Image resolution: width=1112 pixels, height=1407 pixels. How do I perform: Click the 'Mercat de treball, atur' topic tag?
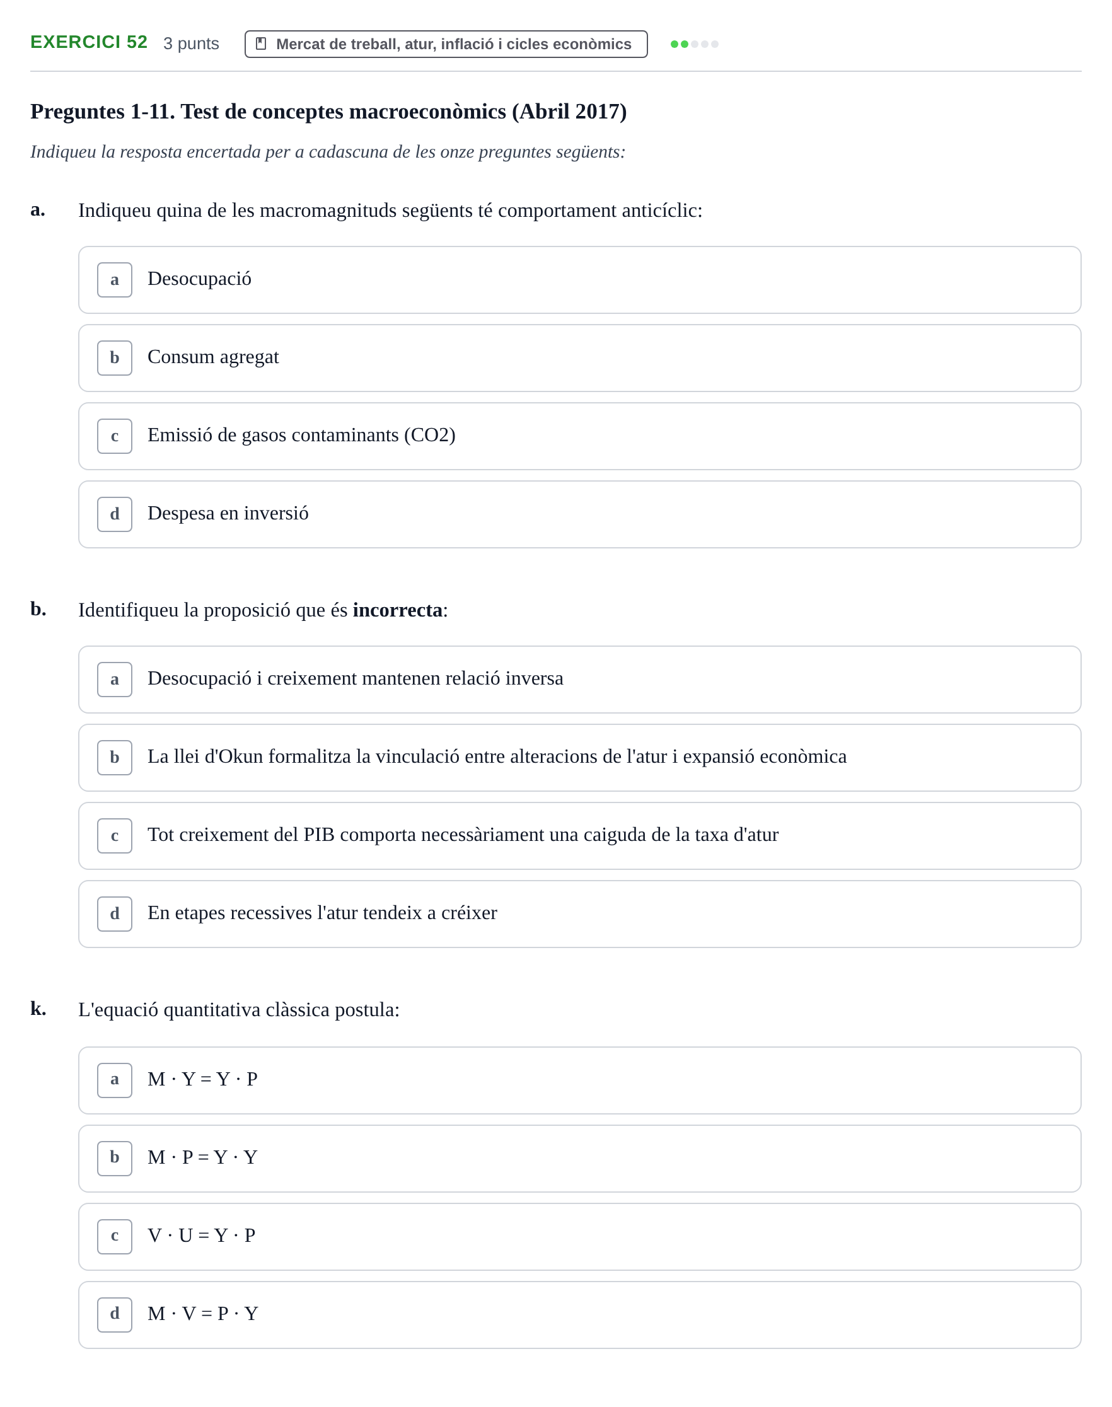point(446,44)
